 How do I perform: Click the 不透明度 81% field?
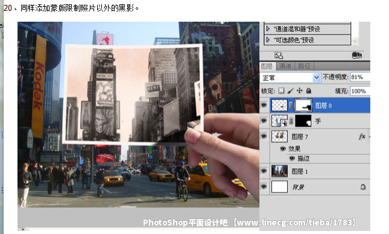(x=360, y=77)
